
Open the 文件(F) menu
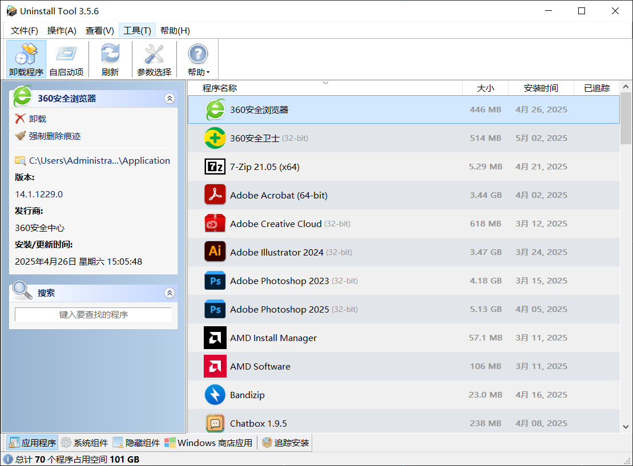(24, 31)
